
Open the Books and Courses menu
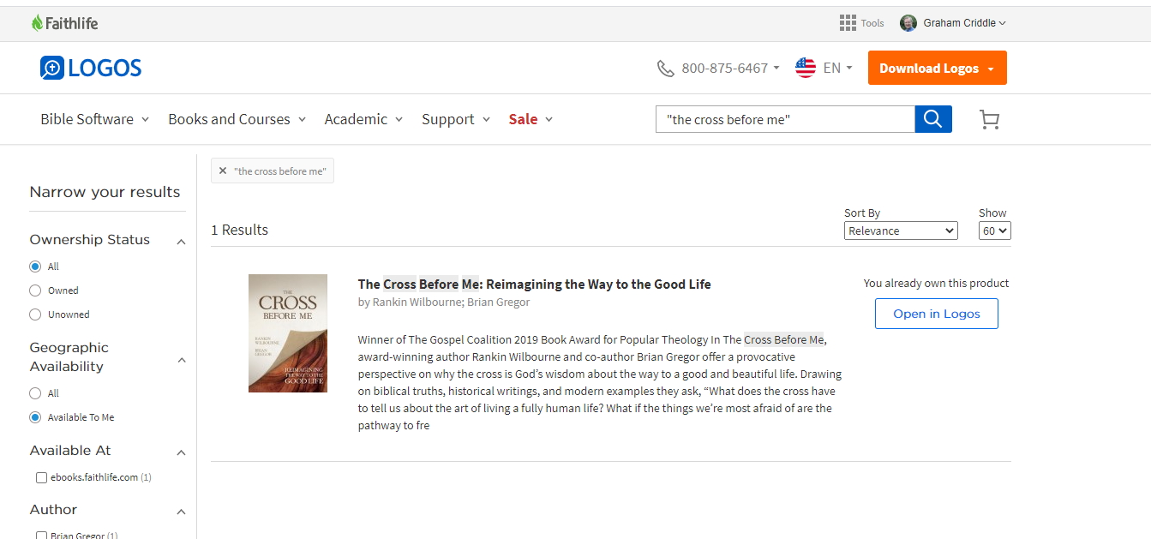tap(237, 119)
